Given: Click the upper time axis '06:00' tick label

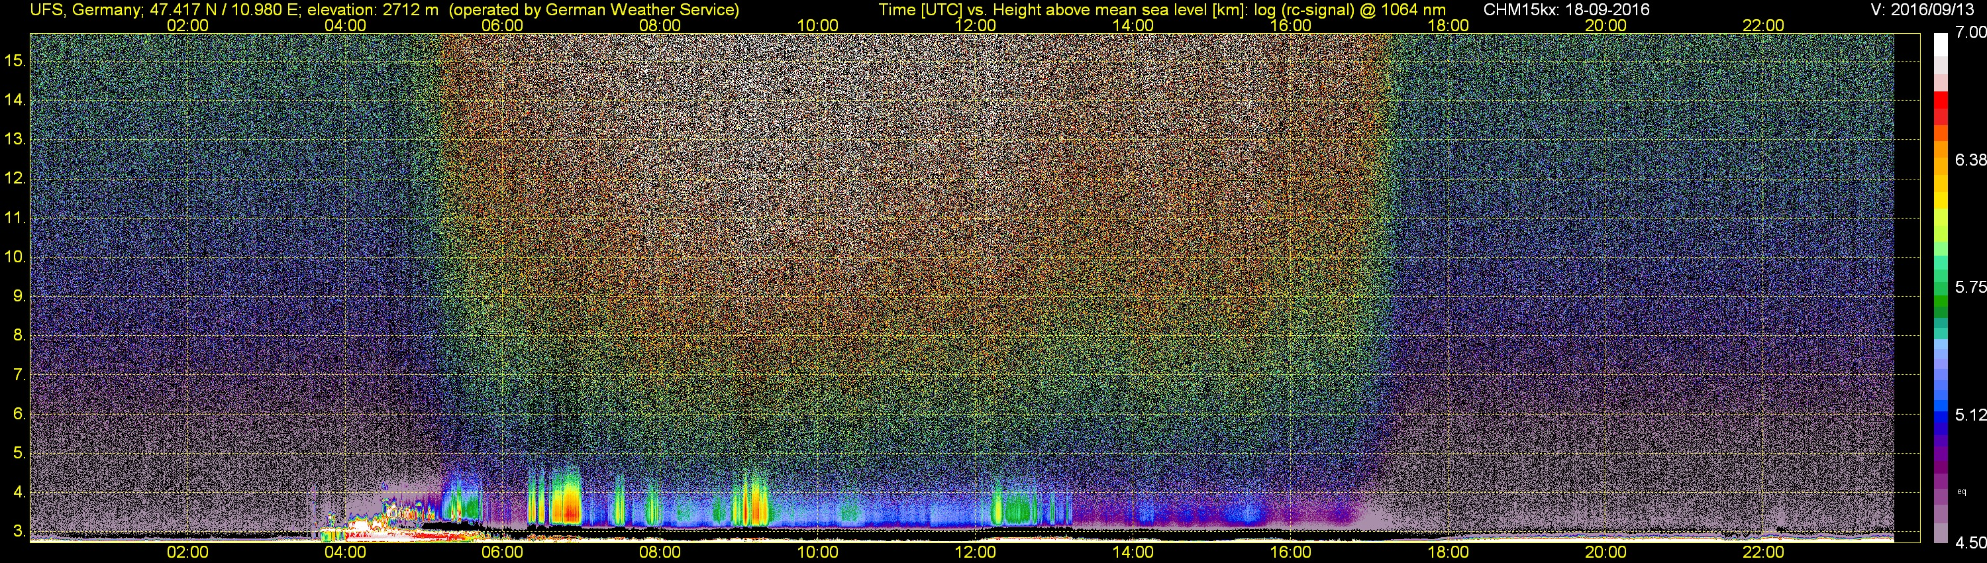Looking at the screenshot, I should tap(502, 25).
